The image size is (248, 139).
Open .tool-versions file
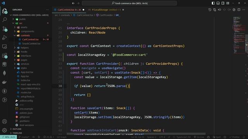26,125
